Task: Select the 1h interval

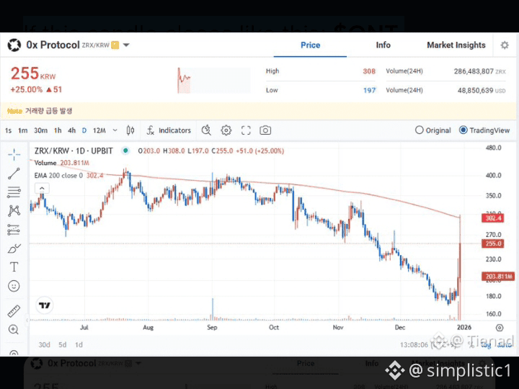Action: coord(58,130)
